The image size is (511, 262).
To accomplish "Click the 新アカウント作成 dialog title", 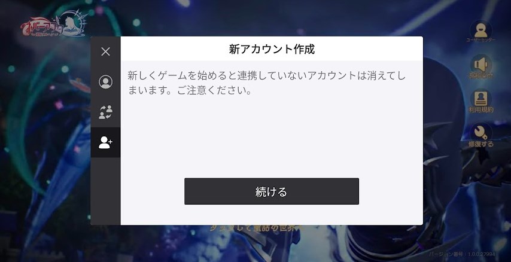I will [x=272, y=49].
